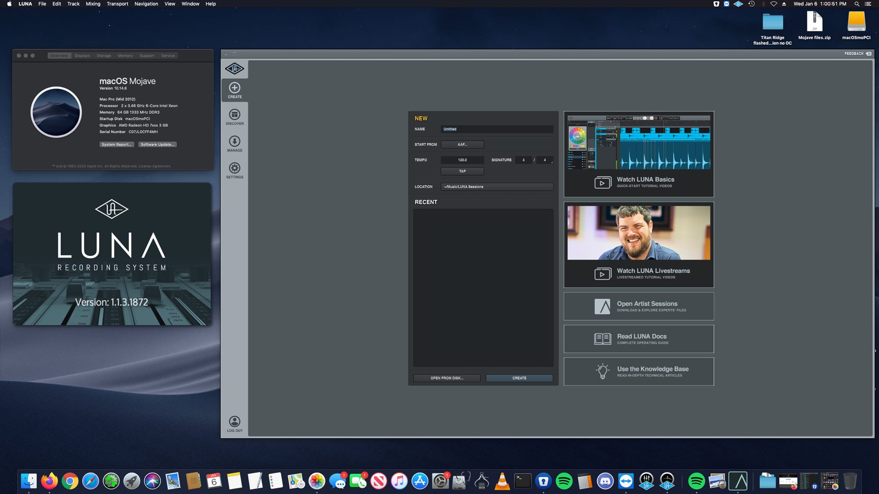The height and width of the screenshot is (494, 879).
Task: Open the Apple menu
Action: pyautogui.click(x=9, y=4)
